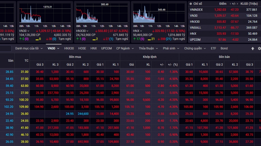Open the Danh mục của tôi dropdown
This screenshot has width=261, height=146.
[29, 48]
